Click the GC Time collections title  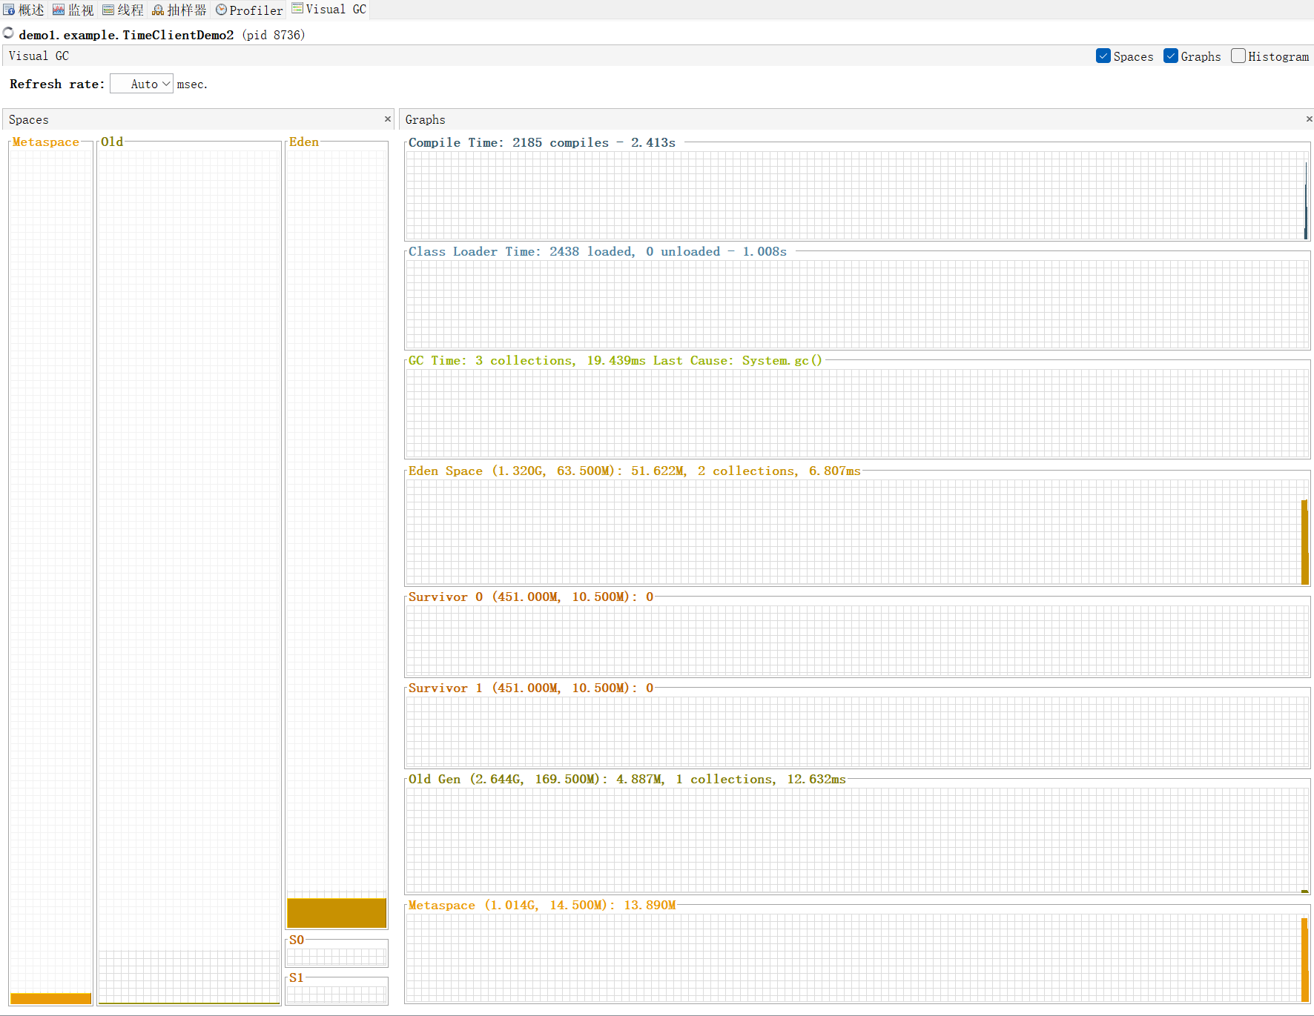pos(615,360)
